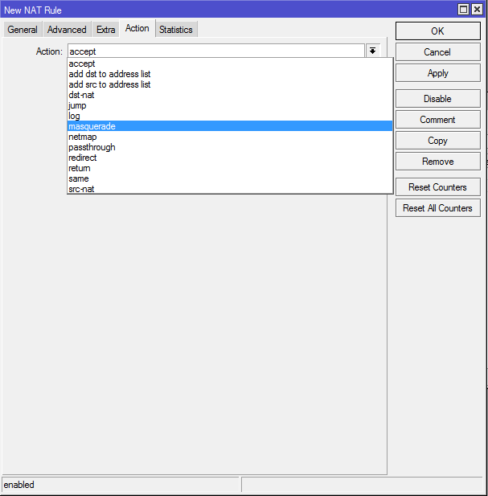488x496 pixels.
Task: Disable this NAT rule
Action: [437, 99]
